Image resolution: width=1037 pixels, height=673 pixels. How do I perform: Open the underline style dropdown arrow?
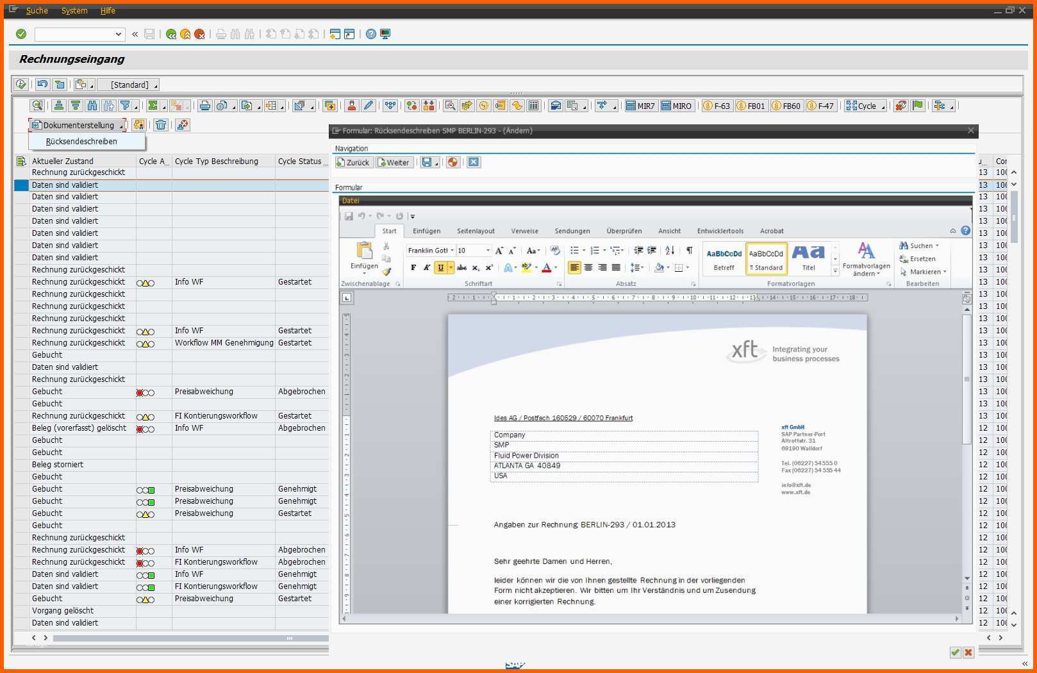(451, 268)
